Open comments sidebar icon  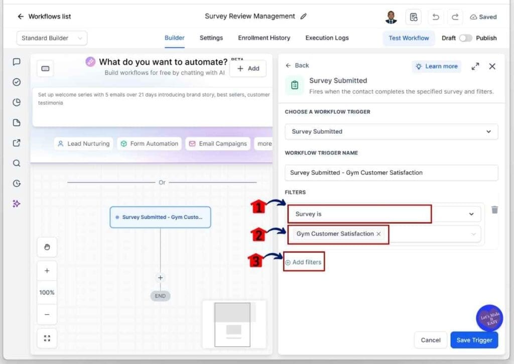point(17,62)
